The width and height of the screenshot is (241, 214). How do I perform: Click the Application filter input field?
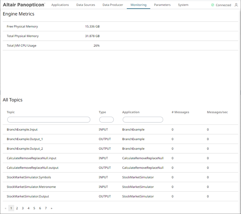143,120
